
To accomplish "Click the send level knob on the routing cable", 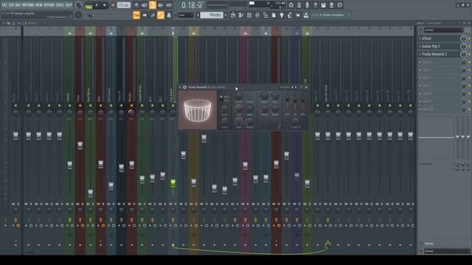I will 327,245.
